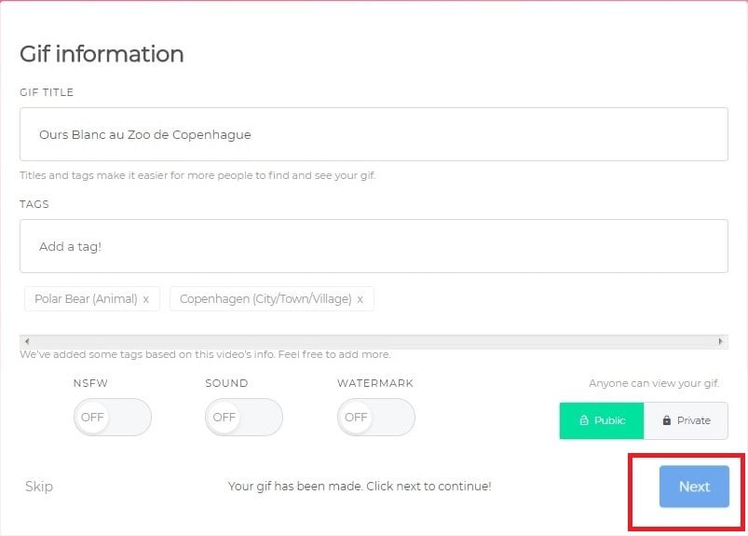The width and height of the screenshot is (748, 536).
Task: Focus the Gif Title text field
Action: [373, 134]
